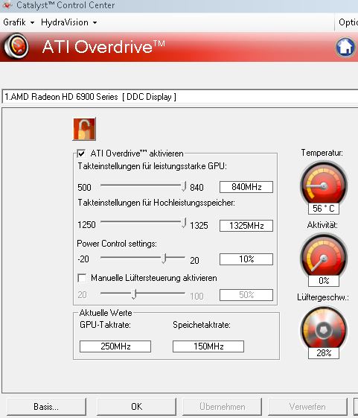Viewport: 358px width, 418px height.
Task: Uncheck ATI Overdrive aktivieren checkbox
Action: coord(81,153)
